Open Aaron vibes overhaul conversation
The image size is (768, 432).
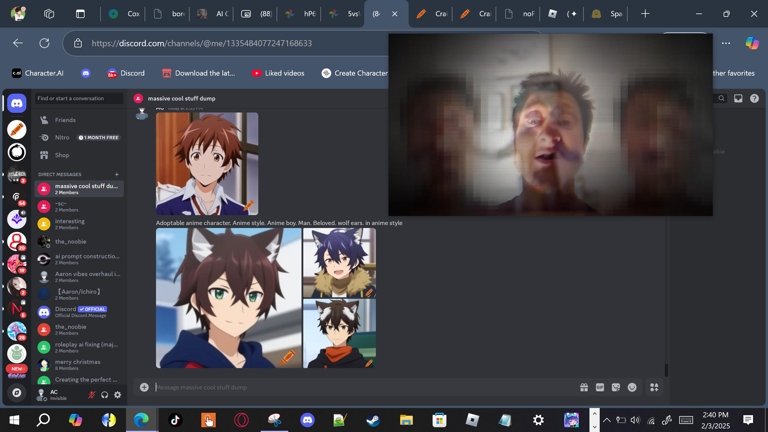(x=79, y=277)
